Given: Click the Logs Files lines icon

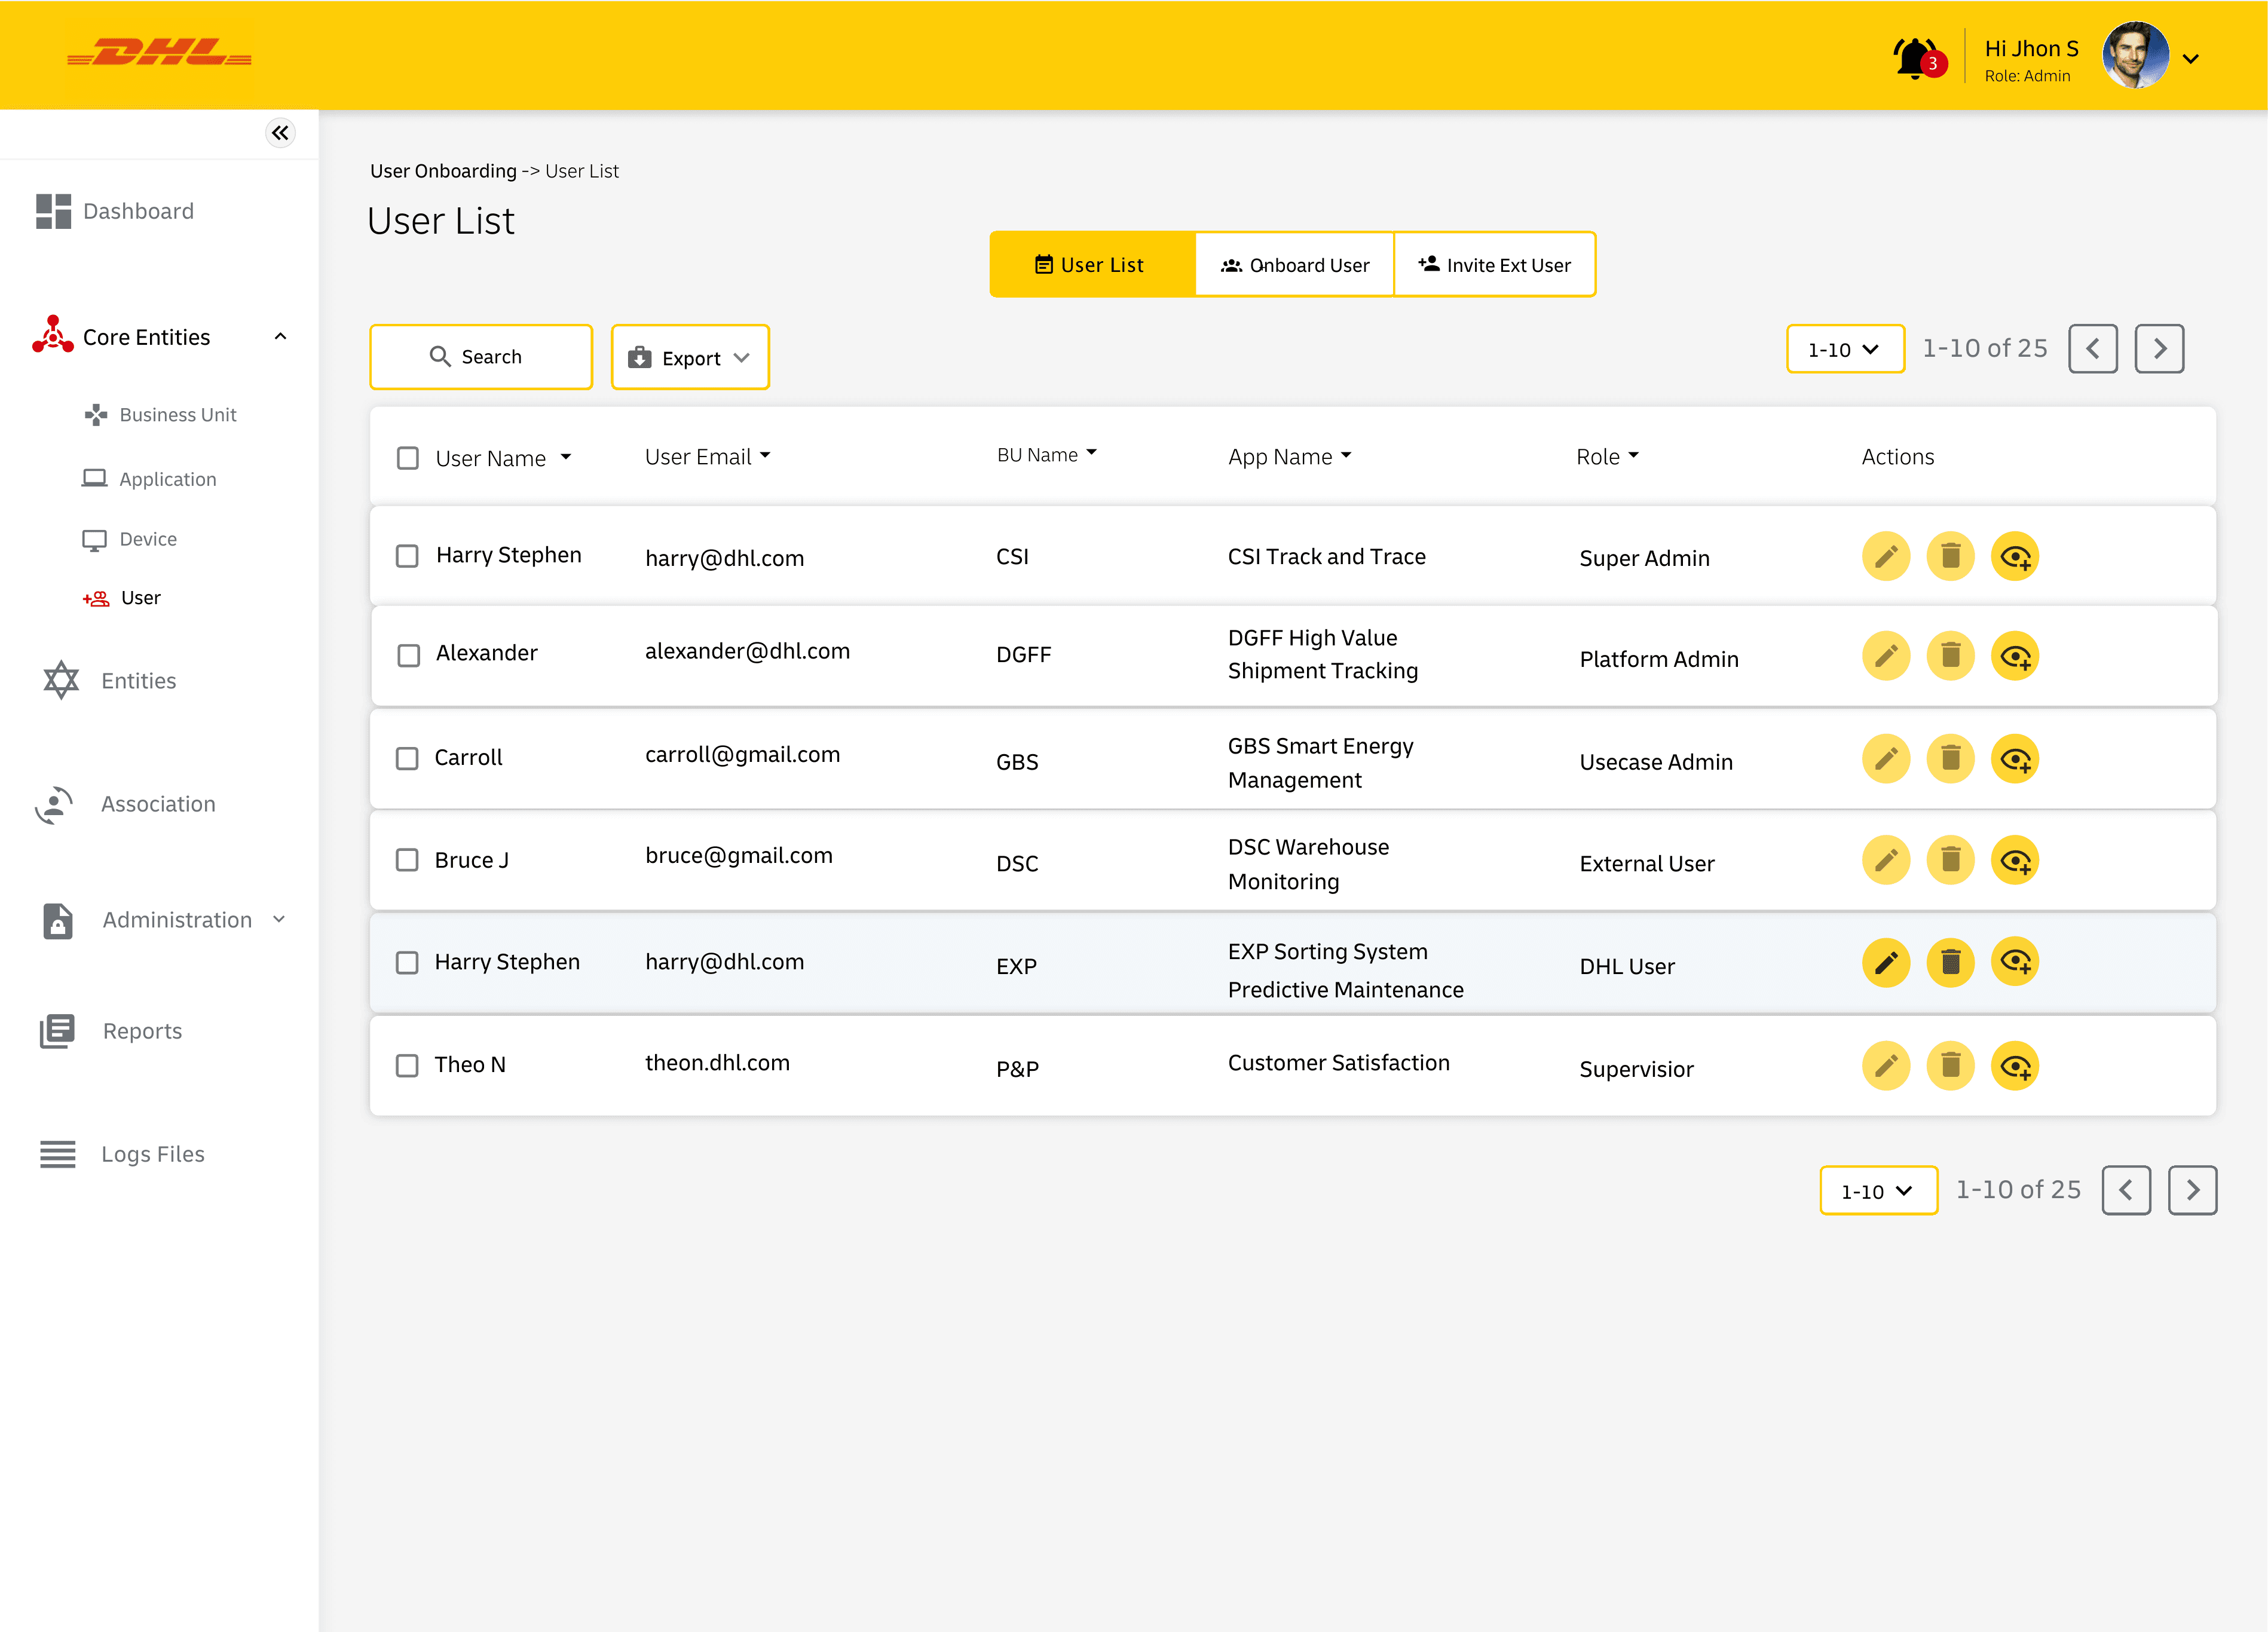Looking at the screenshot, I should click(57, 1154).
